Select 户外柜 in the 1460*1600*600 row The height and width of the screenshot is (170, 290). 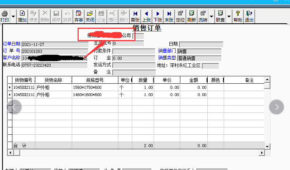[x=54, y=95]
